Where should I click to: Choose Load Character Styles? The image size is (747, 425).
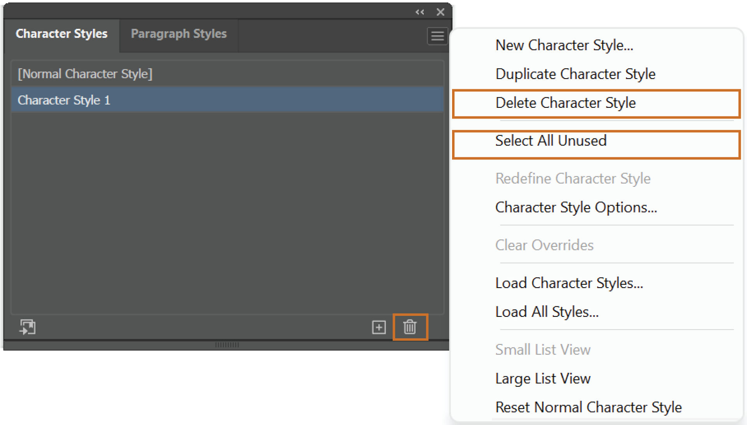click(x=569, y=283)
